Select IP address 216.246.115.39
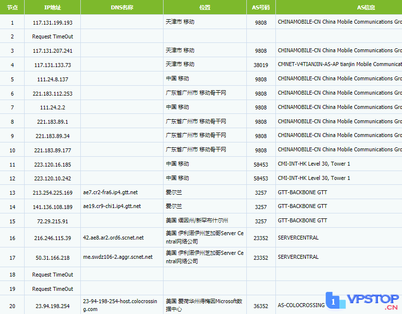This screenshot has width=402, height=314. 53,238
